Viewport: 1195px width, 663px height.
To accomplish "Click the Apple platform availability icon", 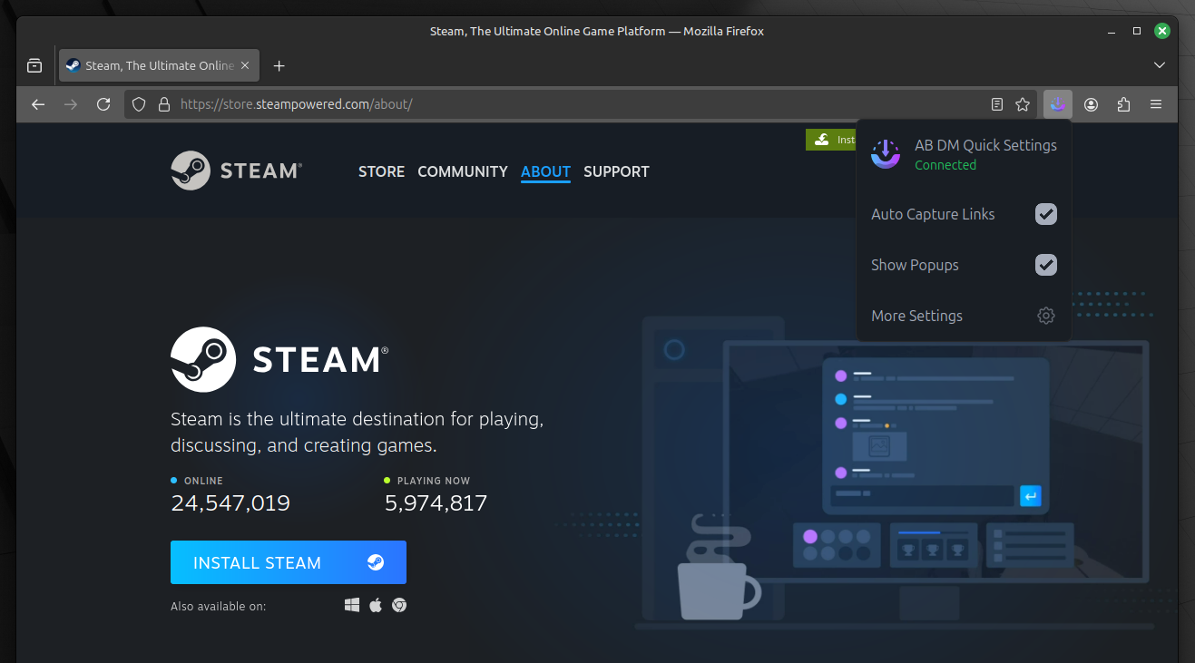I will (x=376, y=604).
